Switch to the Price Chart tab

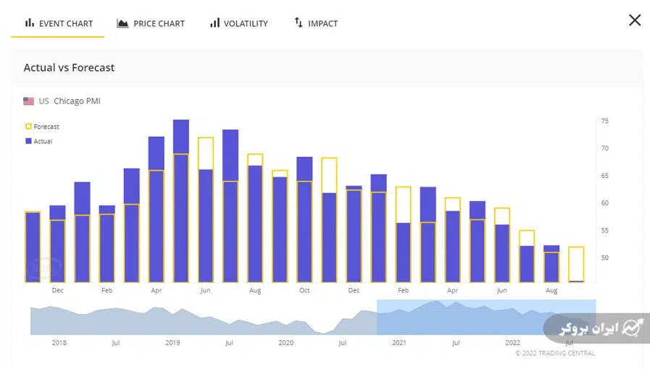pyautogui.click(x=159, y=24)
